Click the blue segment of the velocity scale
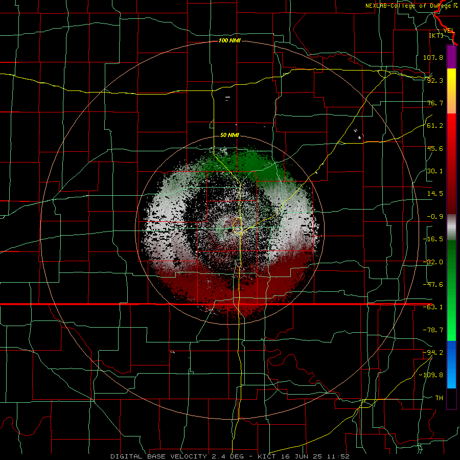The height and width of the screenshot is (460, 460). 451,364
